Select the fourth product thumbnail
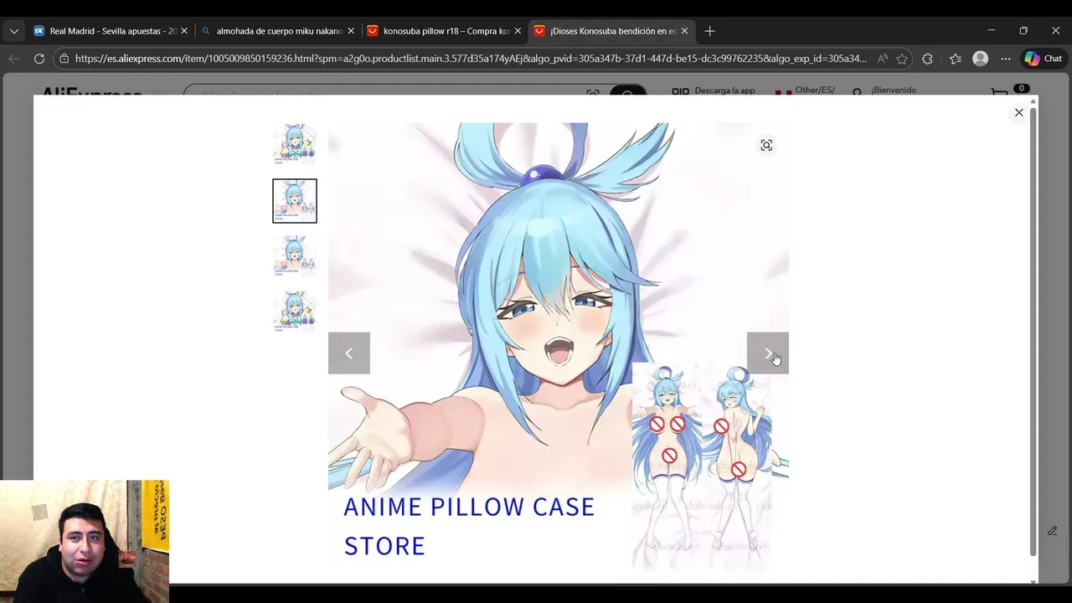This screenshot has width=1072, height=603. [x=295, y=312]
